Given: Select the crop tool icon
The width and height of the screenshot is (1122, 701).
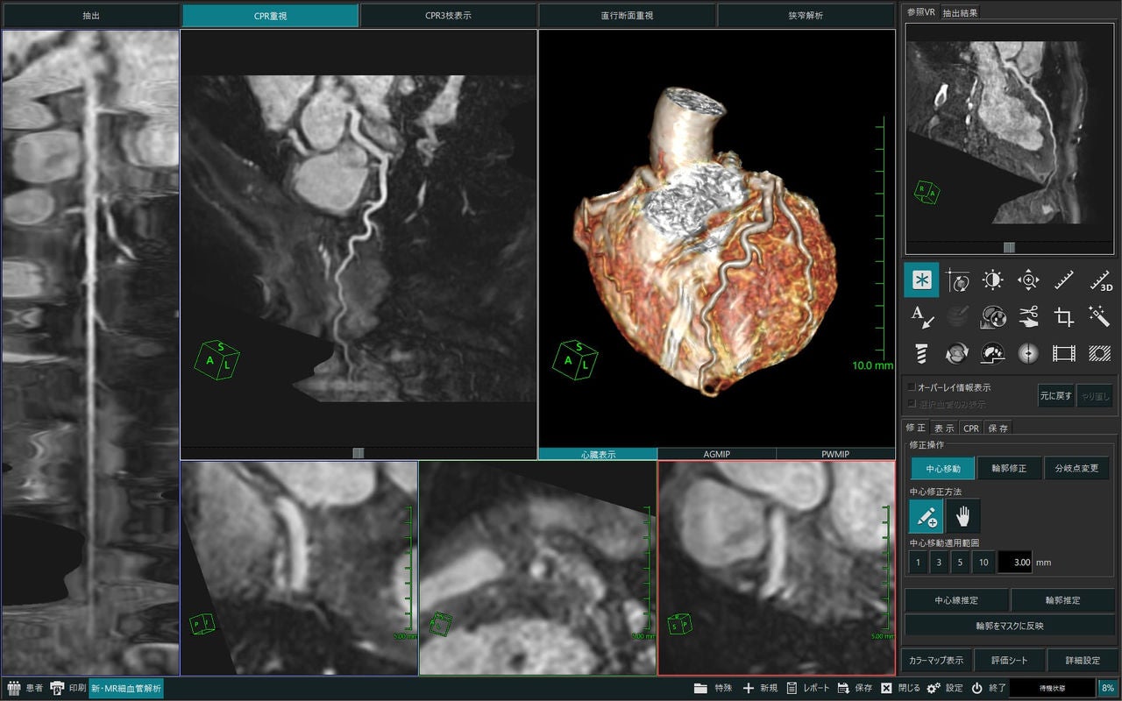Looking at the screenshot, I should pos(1064,316).
